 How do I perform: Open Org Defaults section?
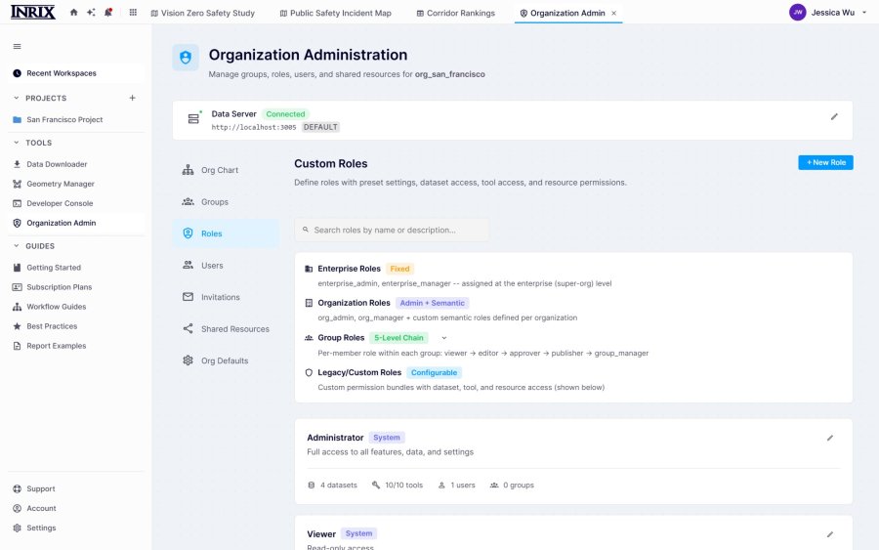[x=226, y=360]
